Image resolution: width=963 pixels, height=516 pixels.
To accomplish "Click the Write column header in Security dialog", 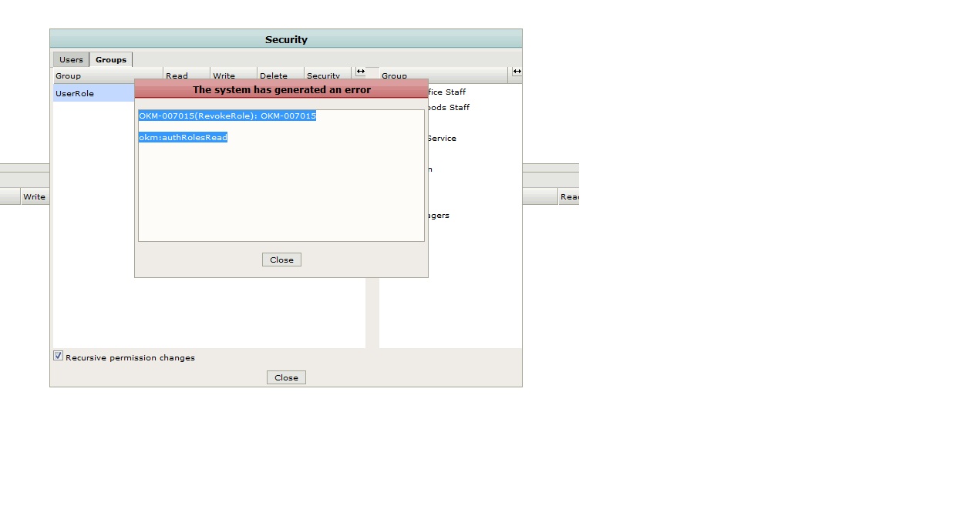I will click(x=224, y=75).
